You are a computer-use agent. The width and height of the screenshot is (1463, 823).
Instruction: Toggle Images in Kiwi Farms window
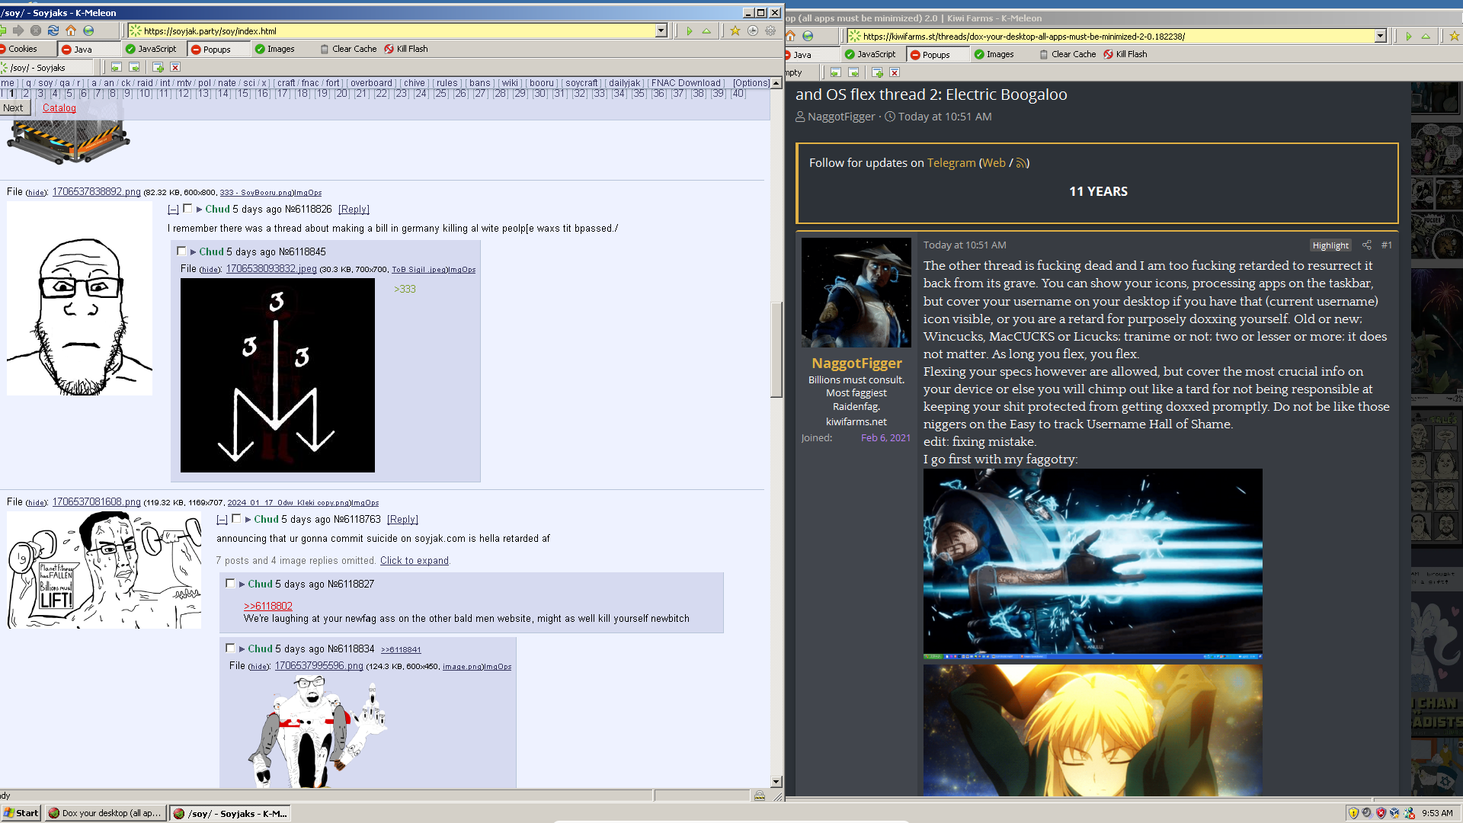tap(994, 54)
